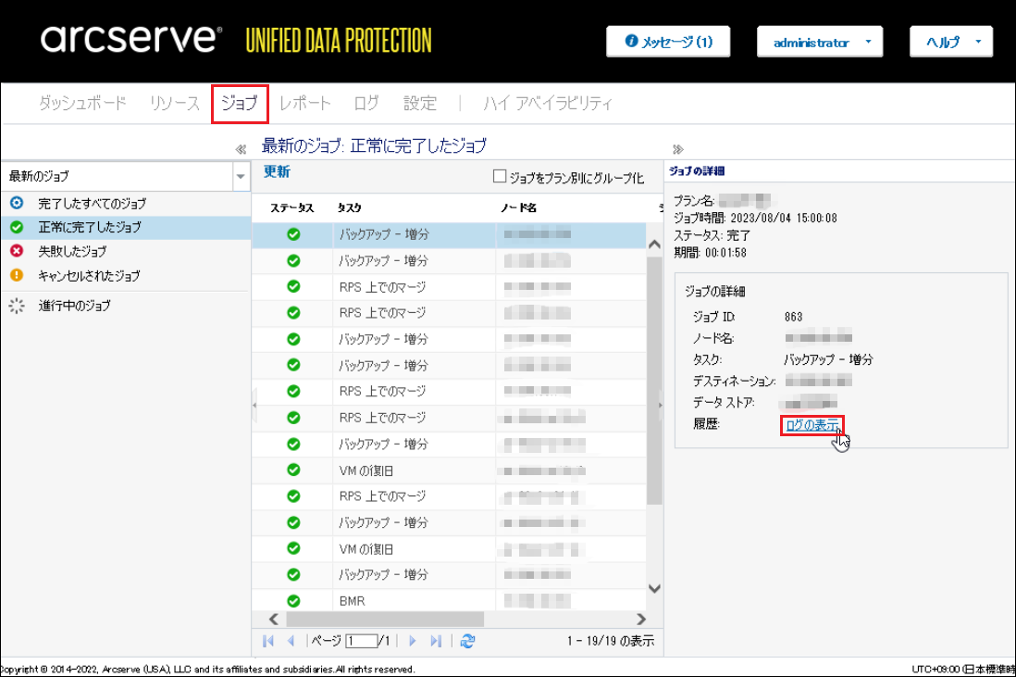Go to the ログ tab

tap(366, 103)
